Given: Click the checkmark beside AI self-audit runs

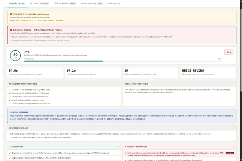Looking at the screenshot, I should (x=10, y=100).
